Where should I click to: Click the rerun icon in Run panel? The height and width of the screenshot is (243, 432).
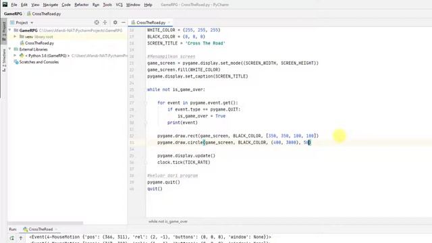11,238
